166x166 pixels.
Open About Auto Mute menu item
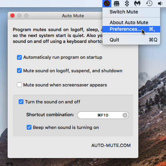pos(131,22)
